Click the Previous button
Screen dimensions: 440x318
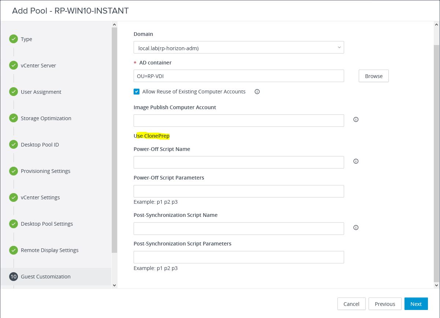(x=385, y=304)
